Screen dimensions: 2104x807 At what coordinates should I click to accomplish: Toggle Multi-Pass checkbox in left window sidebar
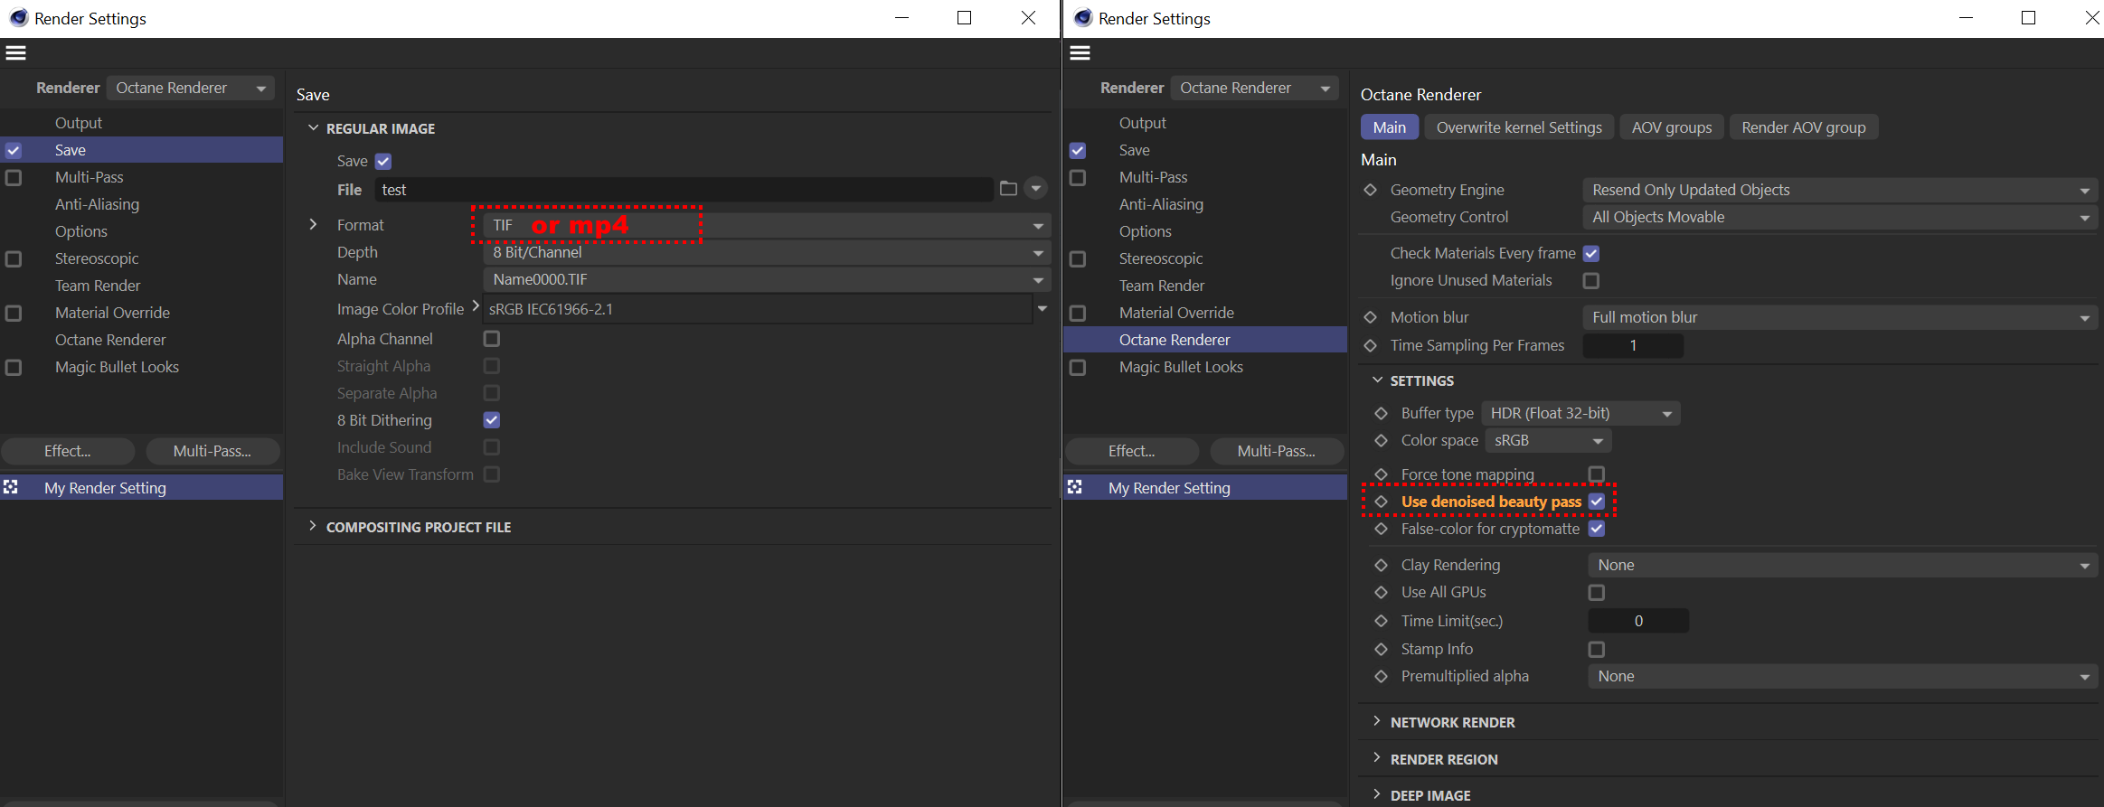pos(14,177)
